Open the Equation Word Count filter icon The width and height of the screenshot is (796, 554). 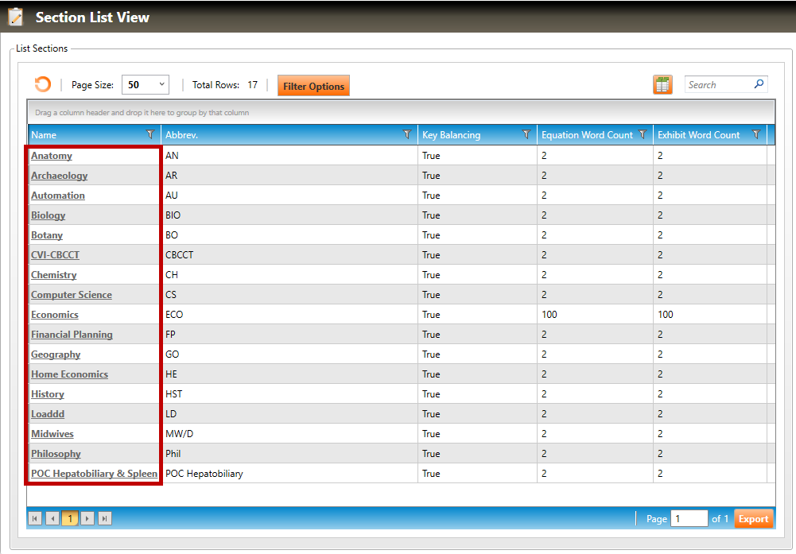642,135
